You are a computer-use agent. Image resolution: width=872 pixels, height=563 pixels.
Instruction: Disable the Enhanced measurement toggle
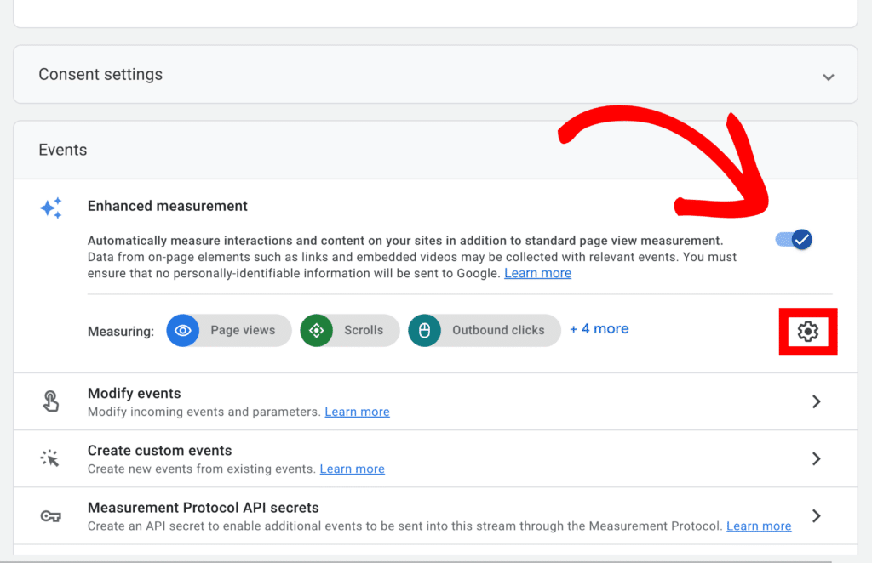point(794,240)
